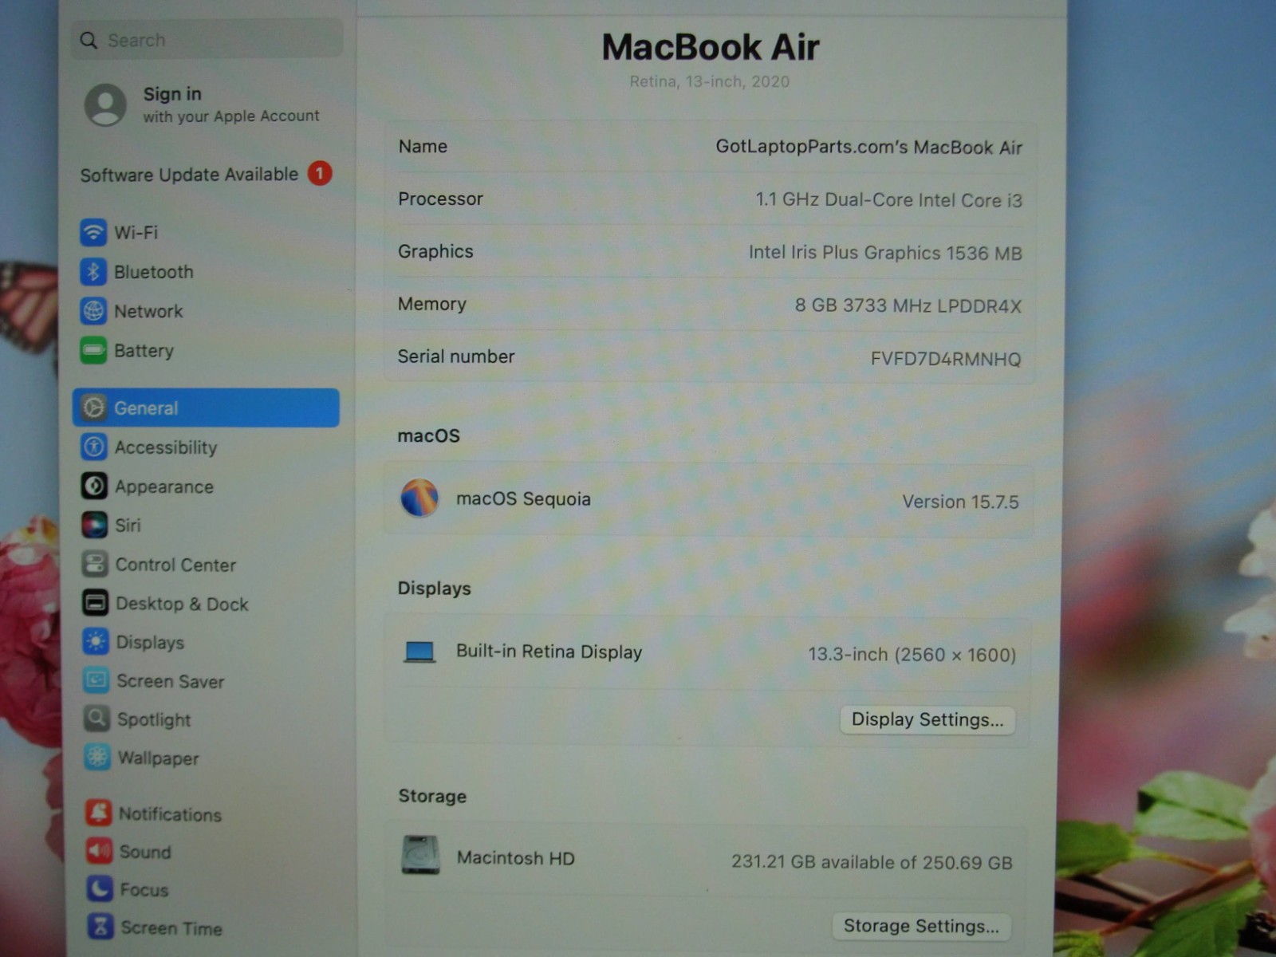Image resolution: width=1276 pixels, height=957 pixels.
Task: Click the Spotlight magnifier icon
Action: point(96,719)
